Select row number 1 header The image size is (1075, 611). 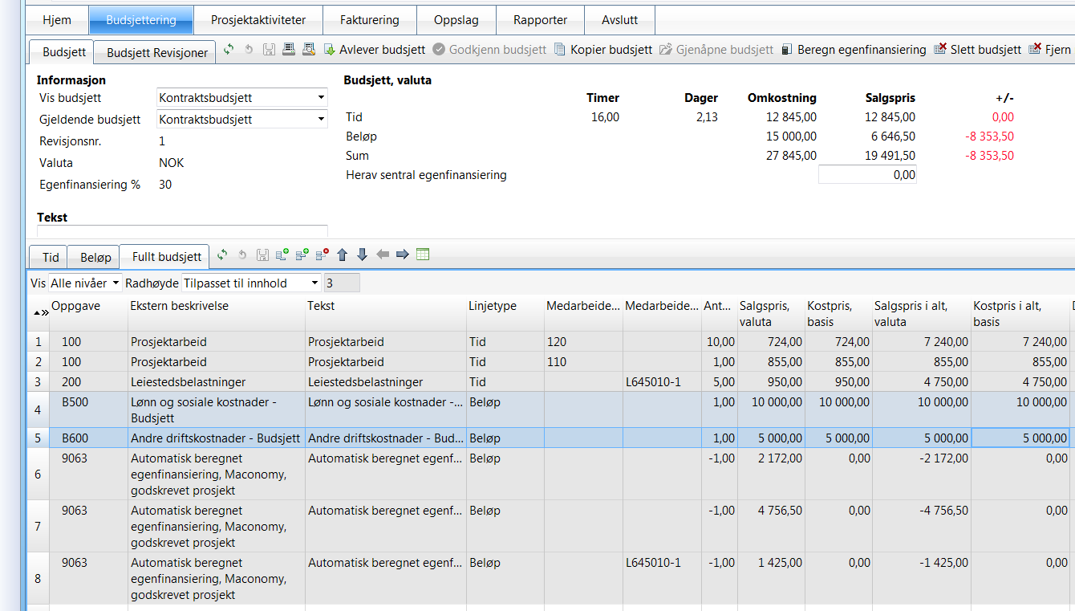pos(38,341)
